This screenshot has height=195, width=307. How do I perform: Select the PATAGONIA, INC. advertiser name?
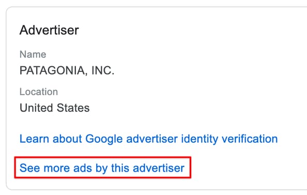point(67,70)
